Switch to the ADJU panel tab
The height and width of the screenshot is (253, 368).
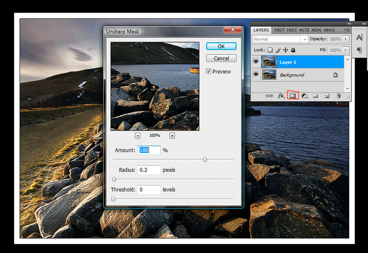click(x=317, y=30)
